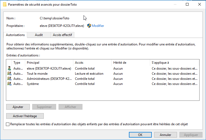The width and height of the screenshot is (206, 140).
Task: Switch to the Audit tab
Action: pos(39,35)
